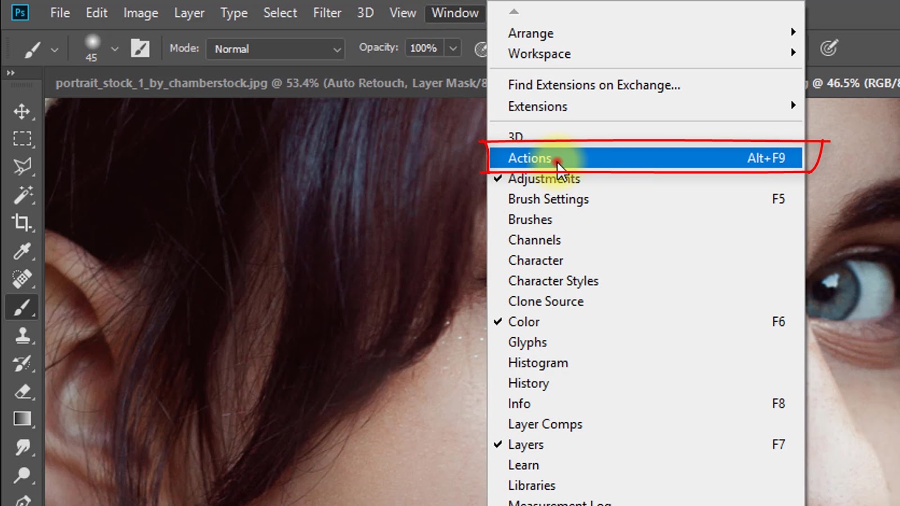Uncheck Adjustments in the Window menu
Screen dimensions: 900x506
(x=646, y=178)
